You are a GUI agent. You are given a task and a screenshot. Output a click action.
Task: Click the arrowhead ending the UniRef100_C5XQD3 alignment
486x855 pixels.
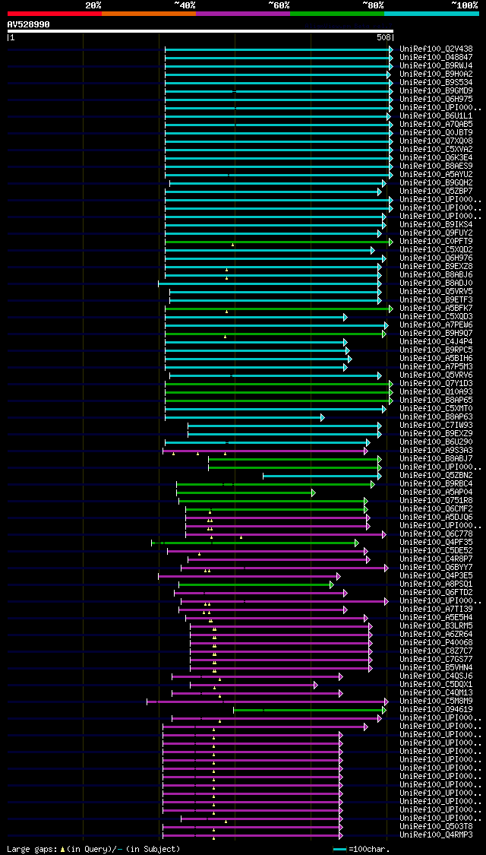(346, 318)
